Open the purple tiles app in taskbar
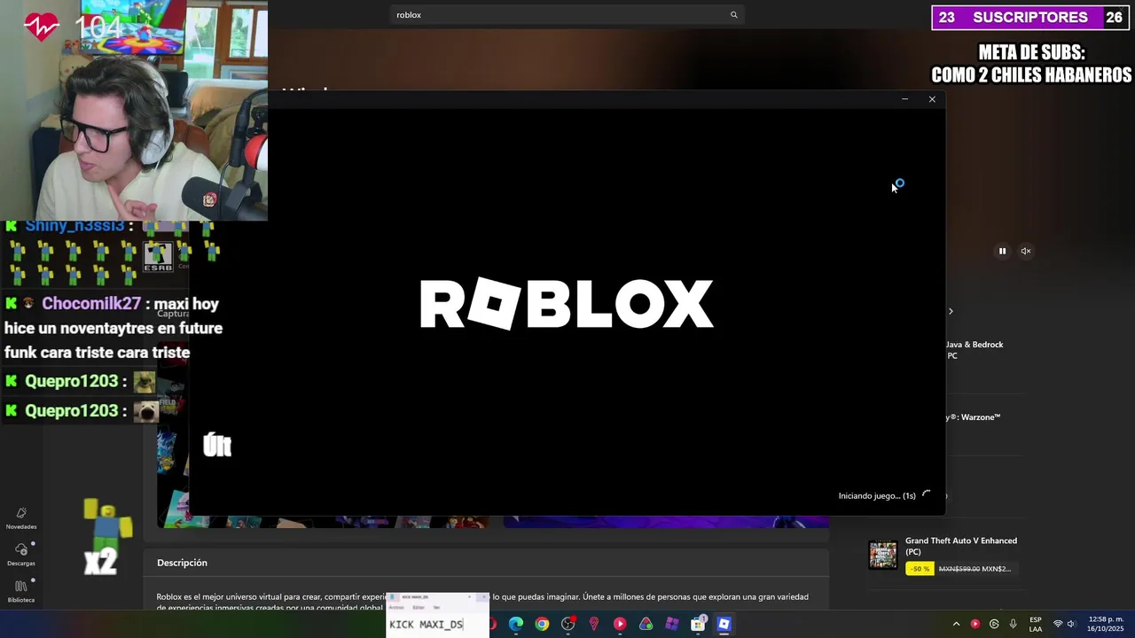This screenshot has width=1135, height=638. click(x=672, y=624)
